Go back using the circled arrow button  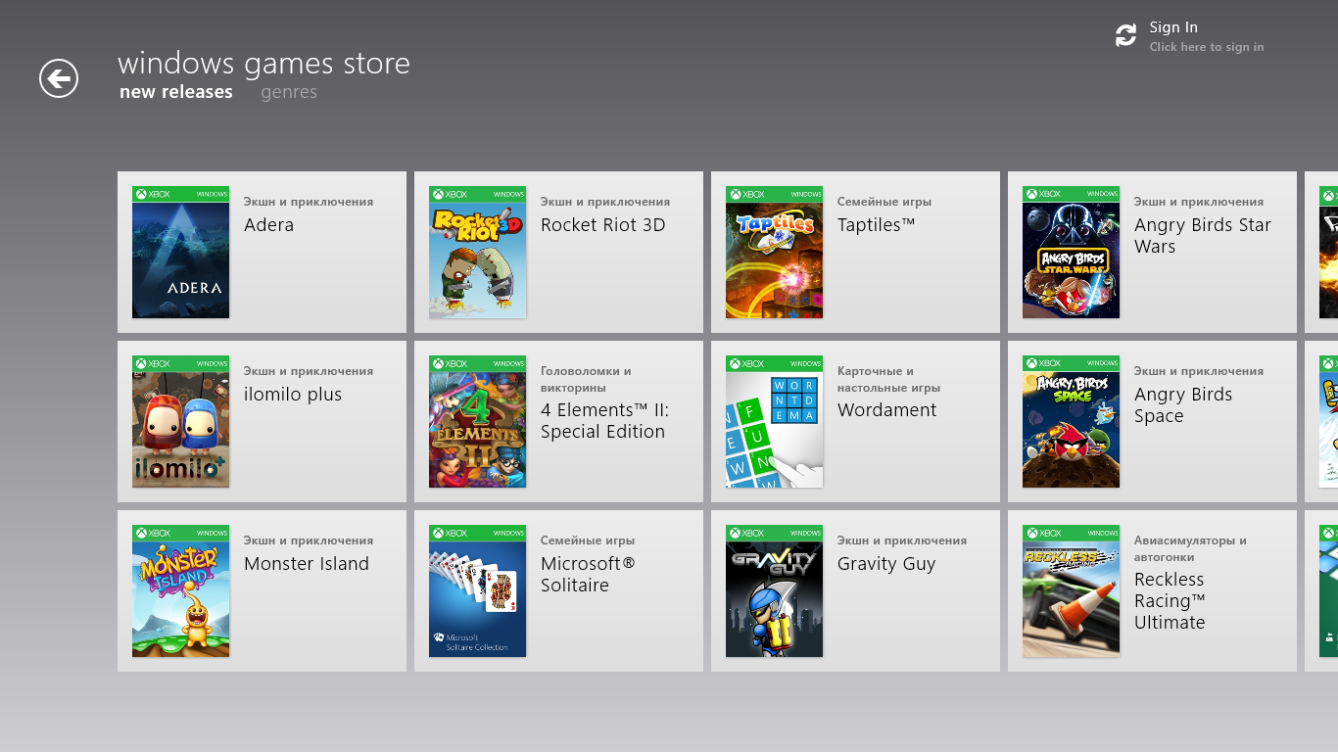pos(59,78)
